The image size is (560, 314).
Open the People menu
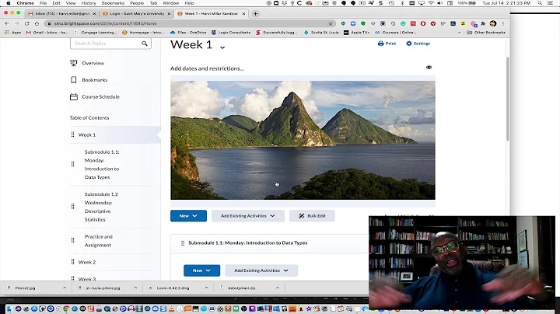(x=137, y=3)
